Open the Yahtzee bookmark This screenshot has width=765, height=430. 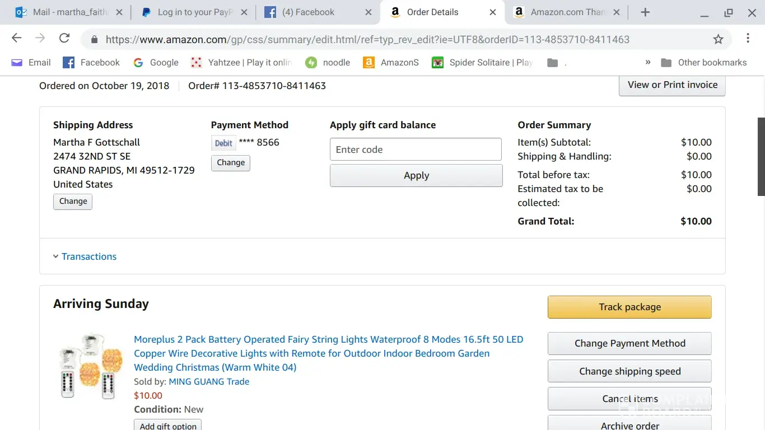[x=241, y=63]
